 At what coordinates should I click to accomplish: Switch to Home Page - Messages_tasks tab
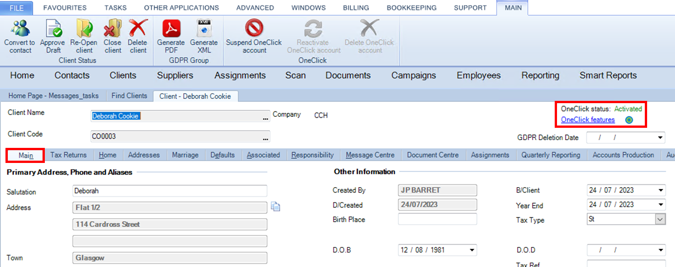coord(54,96)
